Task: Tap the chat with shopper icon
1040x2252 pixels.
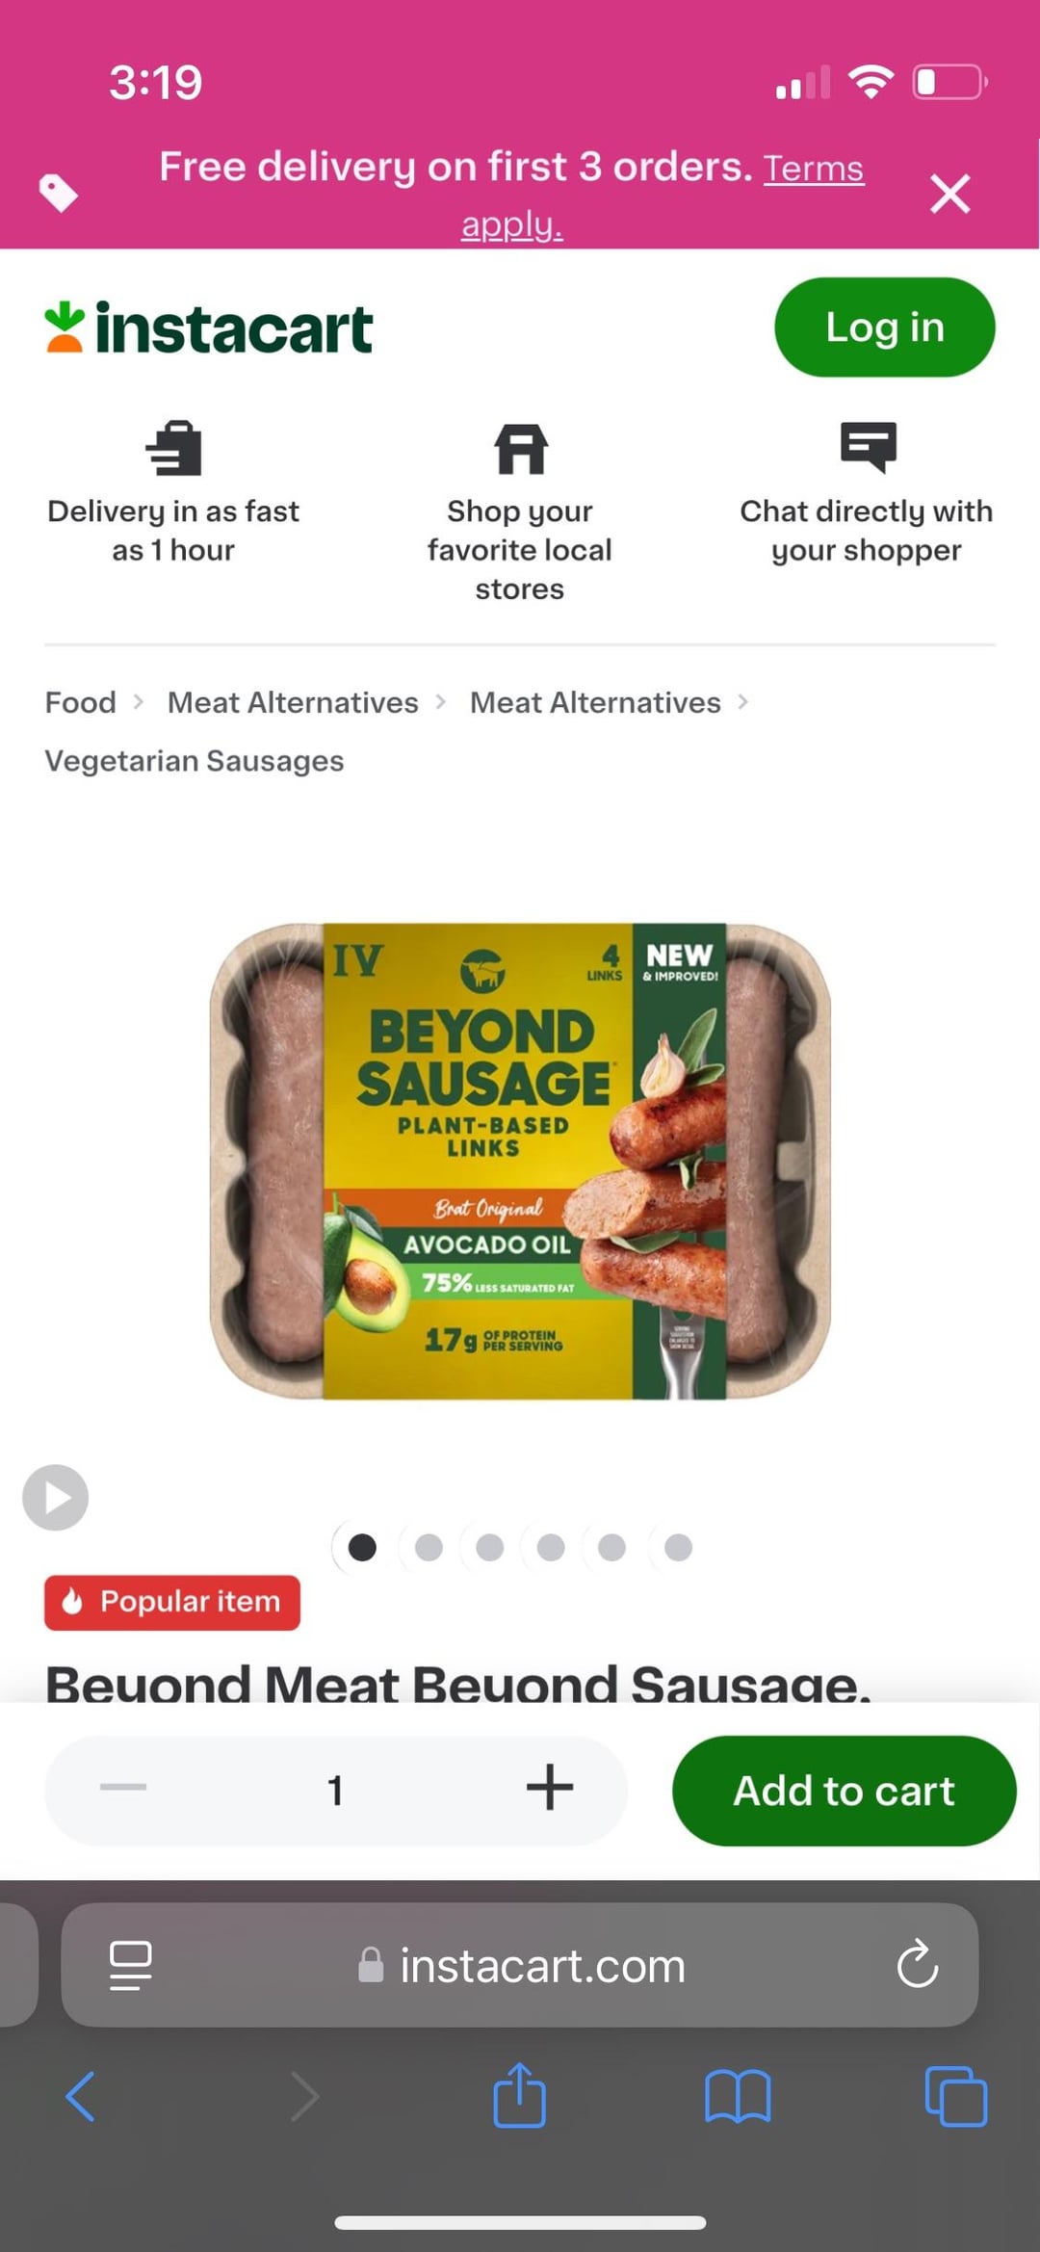Action: click(868, 447)
